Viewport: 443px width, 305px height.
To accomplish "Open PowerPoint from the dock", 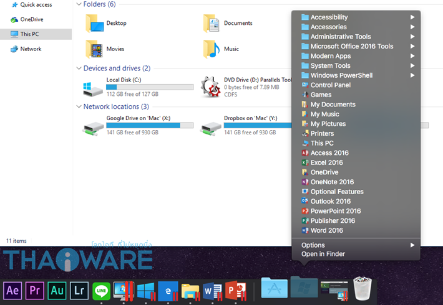I will (236, 291).
